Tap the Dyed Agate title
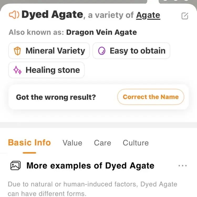 click(x=52, y=15)
